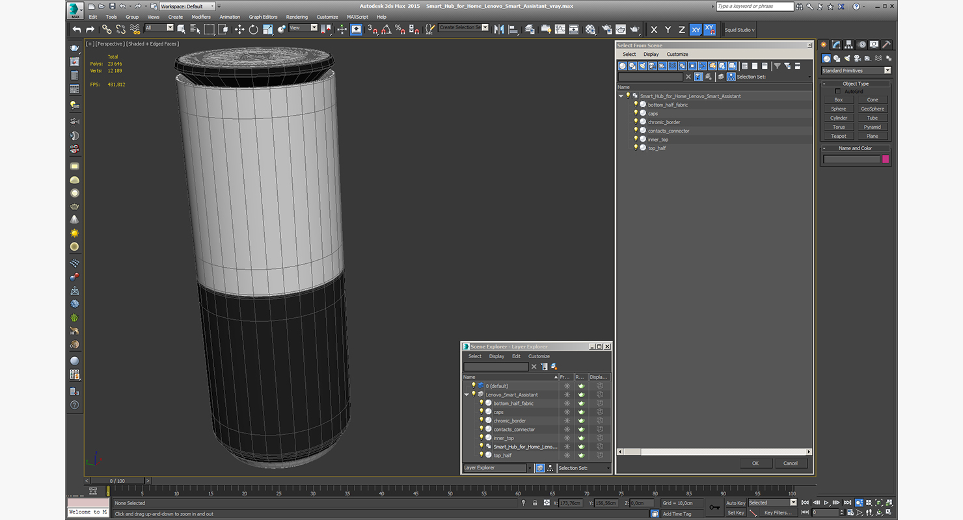Select the Lights category icon in Create panel
The height and width of the screenshot is (520, 963).
click(x=848, y=58)
